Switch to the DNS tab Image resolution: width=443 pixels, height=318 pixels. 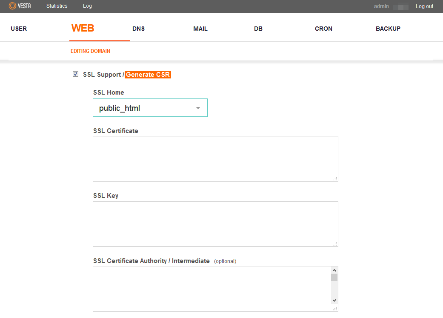point(138,29)
